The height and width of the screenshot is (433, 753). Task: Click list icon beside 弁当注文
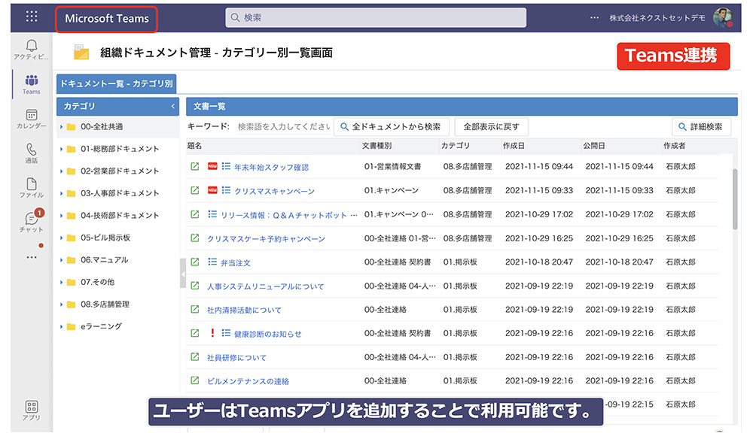pyautogui.click(x=212, y=262)
